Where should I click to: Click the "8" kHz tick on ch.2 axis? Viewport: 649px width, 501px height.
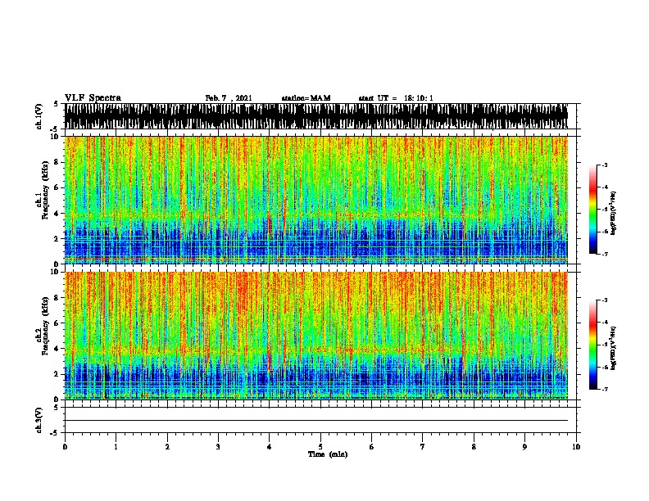[57, 298]
